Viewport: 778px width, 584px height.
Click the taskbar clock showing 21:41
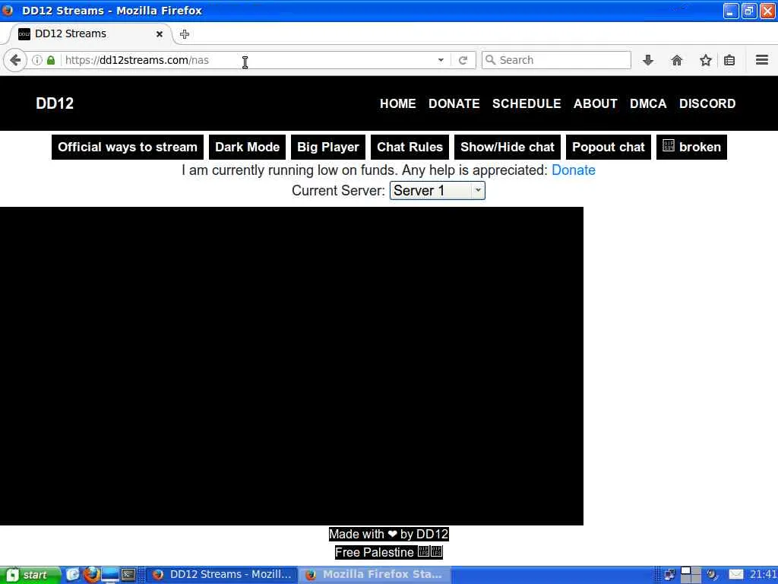763,575
